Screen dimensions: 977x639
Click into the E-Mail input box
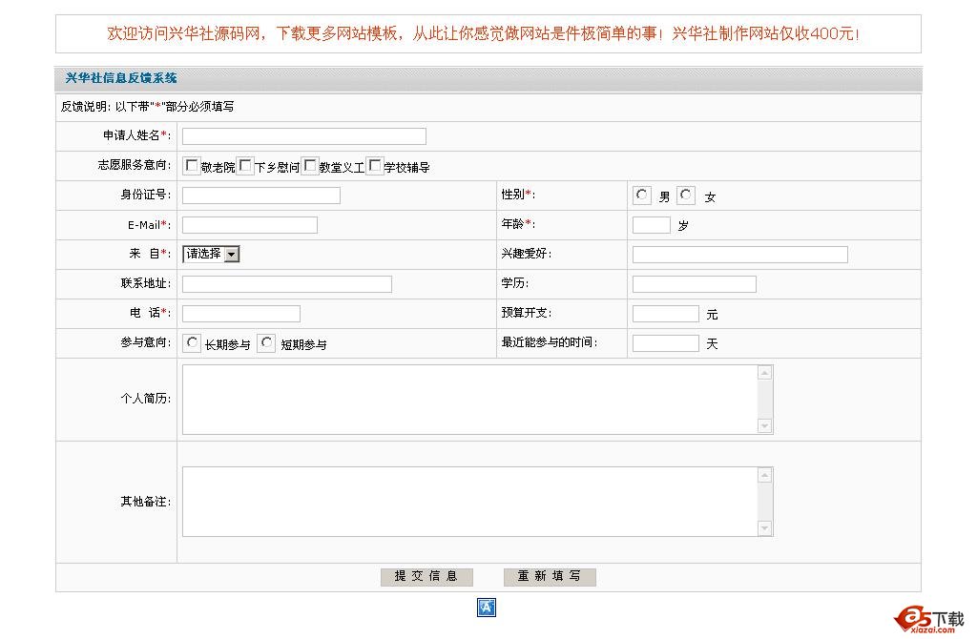249,225
